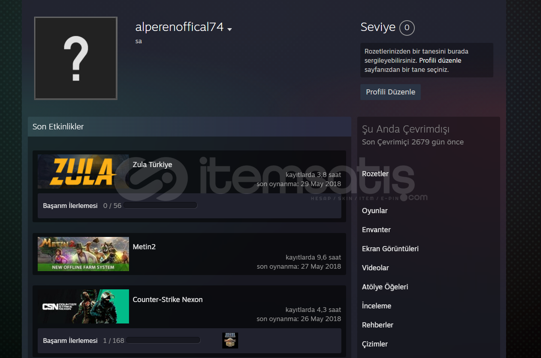
Task: Click 'son oynanma: 29 May 2018' text
Action: tap(299, 184)
